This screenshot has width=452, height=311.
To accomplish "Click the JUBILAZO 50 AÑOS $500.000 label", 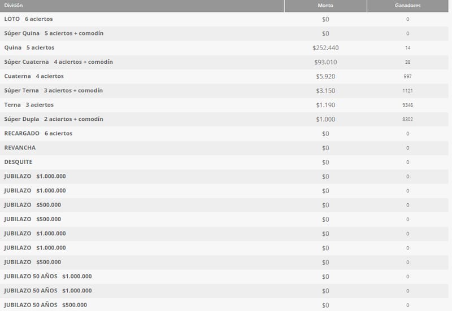I will (45, 305).
